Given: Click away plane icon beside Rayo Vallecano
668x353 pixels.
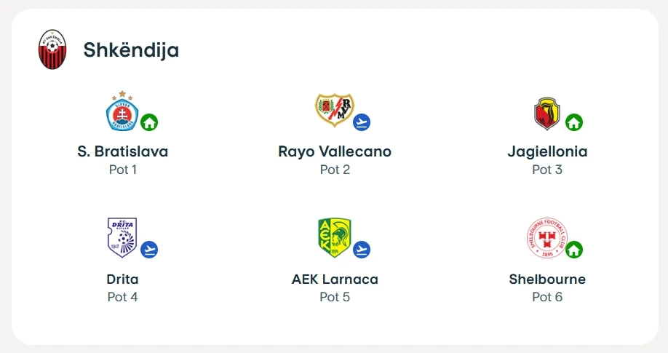Looking at the screenshot, I should click(x=361, y=122).
